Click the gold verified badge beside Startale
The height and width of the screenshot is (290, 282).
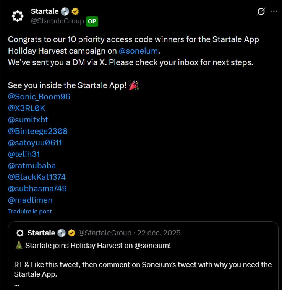[75, 11]
